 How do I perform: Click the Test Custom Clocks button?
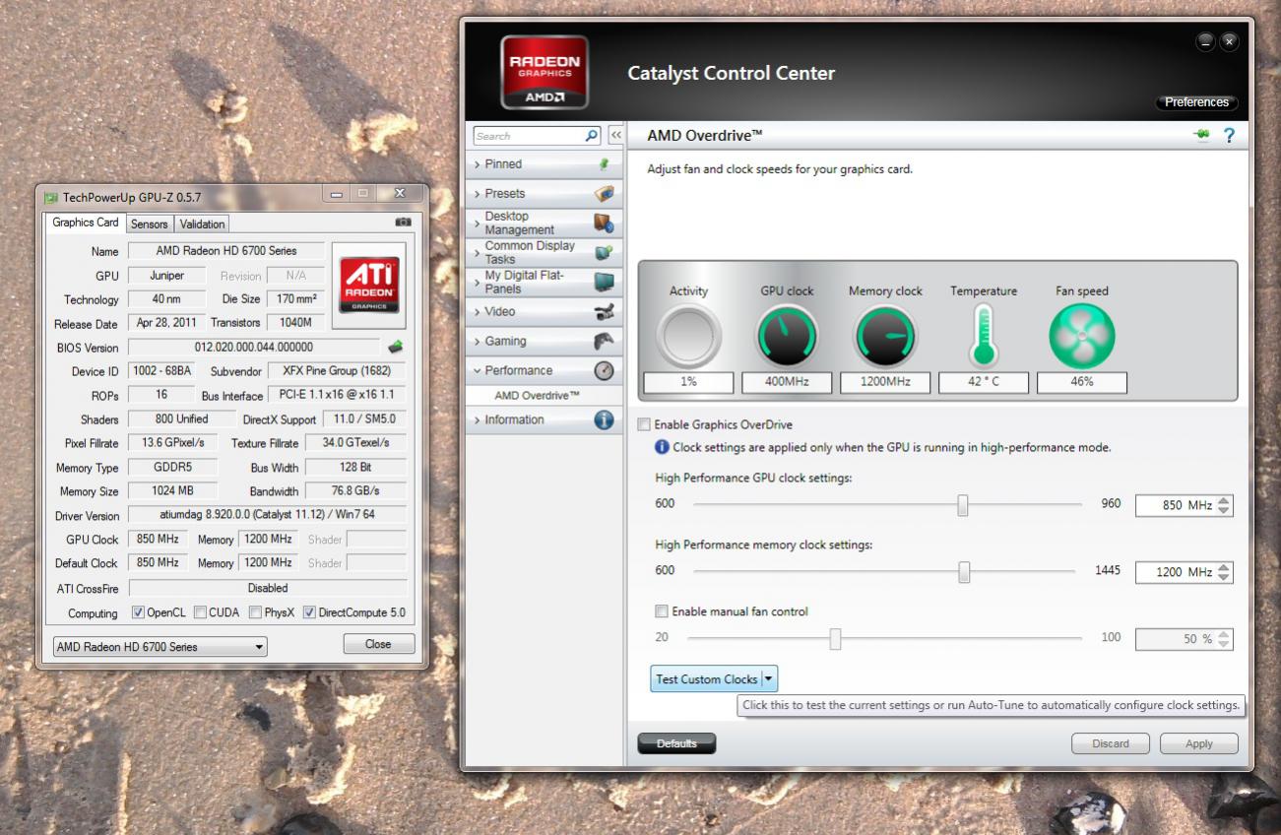pyautogui.click(x=706, y=678)
